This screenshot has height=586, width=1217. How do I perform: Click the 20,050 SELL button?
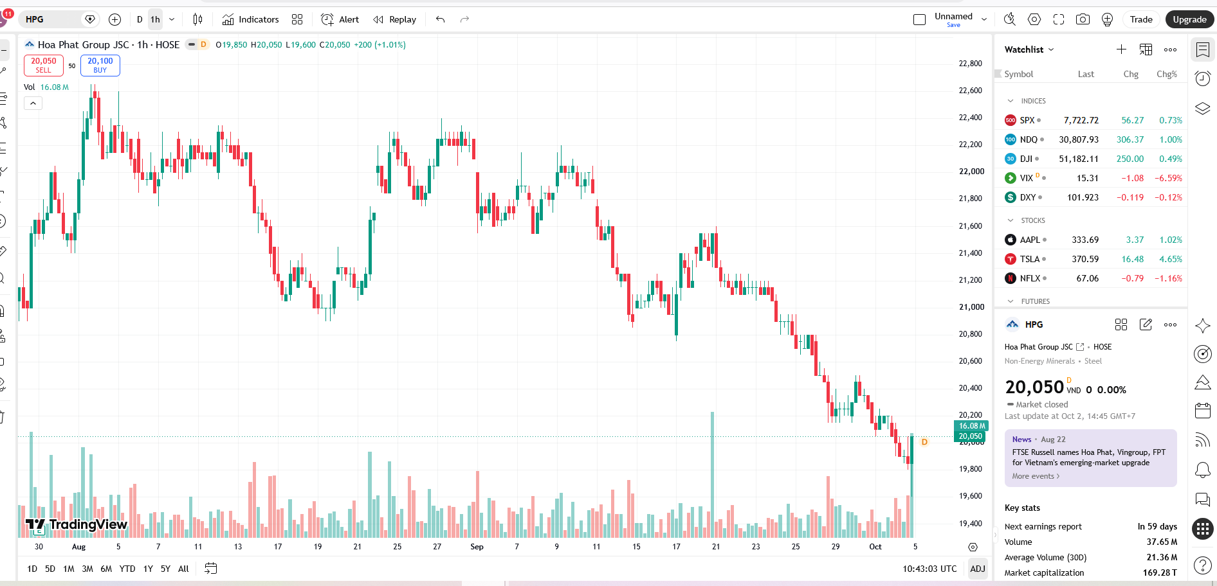pos(44,65)
